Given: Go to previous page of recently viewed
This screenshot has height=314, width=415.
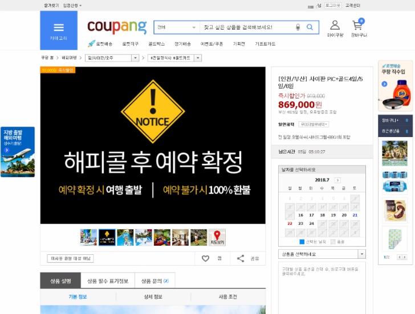Looking at the screenshot, I should pyautogui.click(x=400, y=257).
